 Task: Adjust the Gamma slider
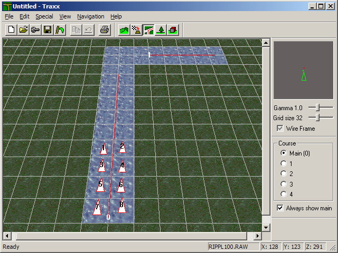pos(318,108)
